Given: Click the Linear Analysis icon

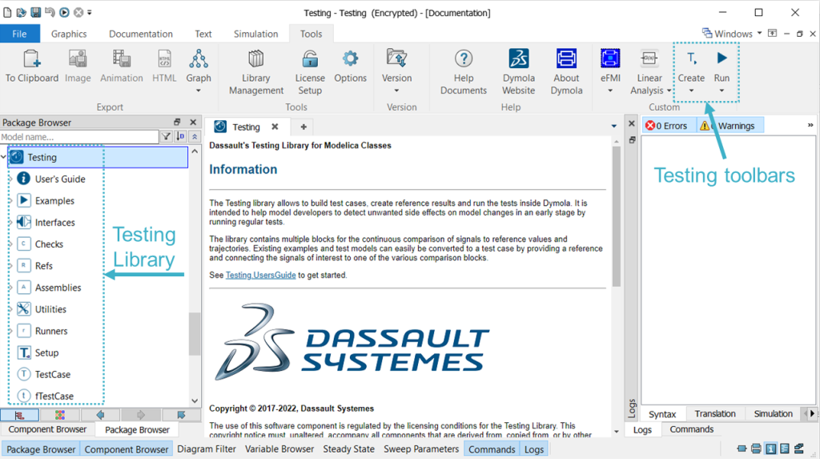Looking at the screenshot, I should pos(649,58).
